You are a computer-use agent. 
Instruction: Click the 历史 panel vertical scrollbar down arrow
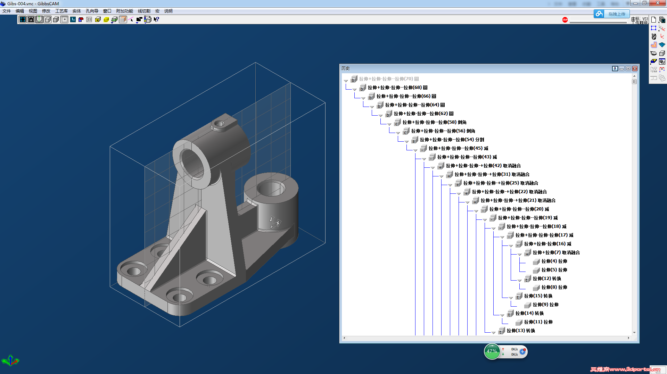(x=634, y=333)
